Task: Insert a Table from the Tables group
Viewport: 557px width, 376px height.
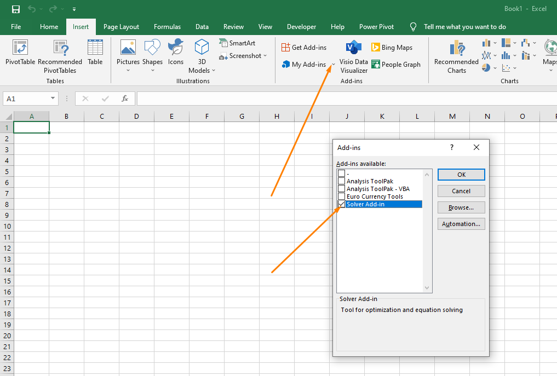Action: click(x=95, y=52)
